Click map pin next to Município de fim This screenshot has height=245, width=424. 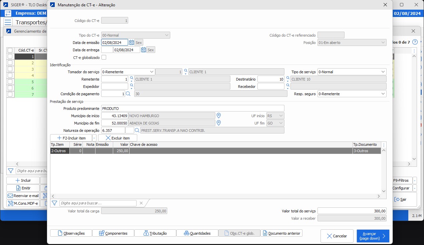coord(219,123)
